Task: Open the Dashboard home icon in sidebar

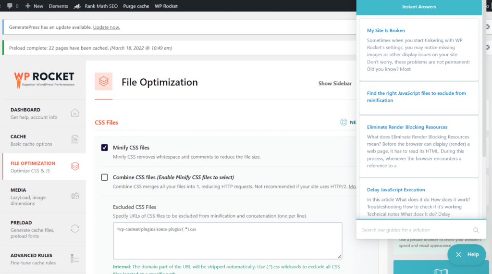Action: click(75, 113)
